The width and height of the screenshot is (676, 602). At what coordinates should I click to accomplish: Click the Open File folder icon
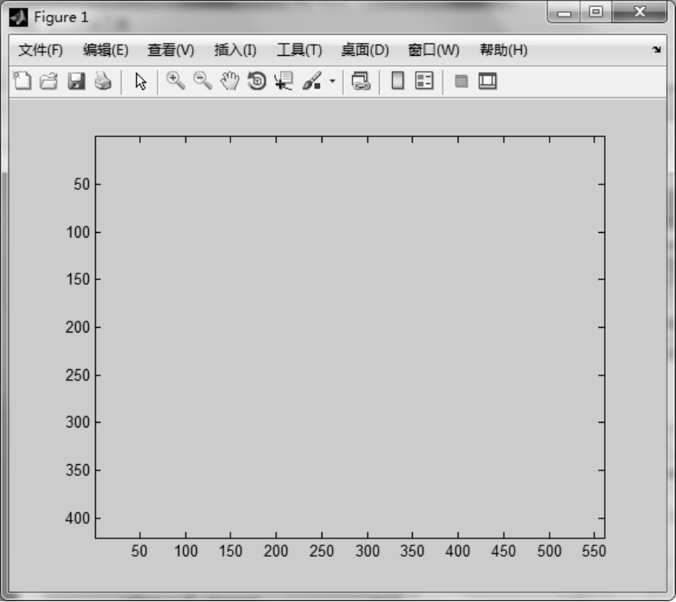pos(48,81)
